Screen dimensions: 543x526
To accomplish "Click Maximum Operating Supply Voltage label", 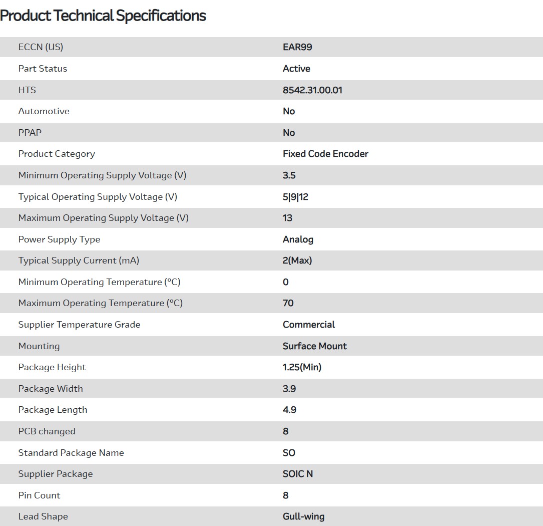I will (103, 218).
